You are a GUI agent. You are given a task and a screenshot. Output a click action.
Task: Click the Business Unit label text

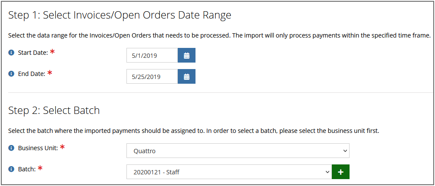pyautogui.click(x=38, y=148)
